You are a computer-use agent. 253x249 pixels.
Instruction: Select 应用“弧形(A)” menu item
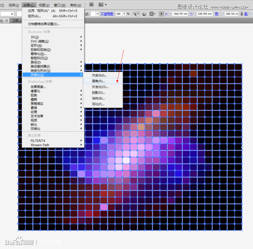(x=53, y=10)
